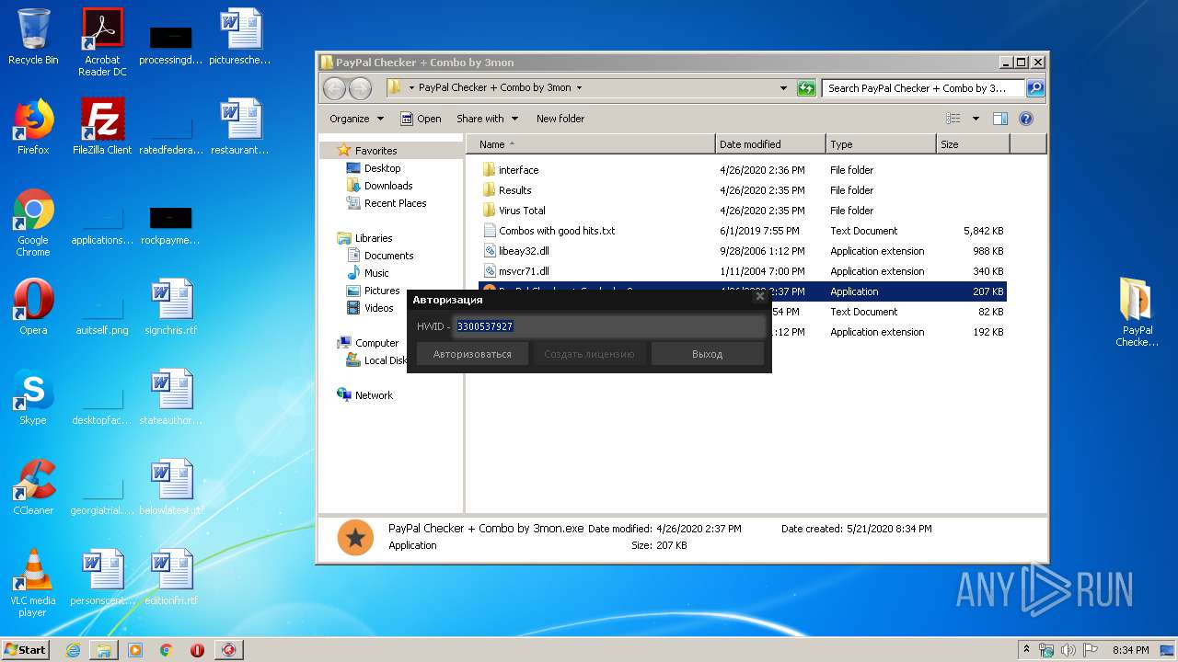
Task: Open FileZilla Client desktop shortcut
Action: pos(102,127)
